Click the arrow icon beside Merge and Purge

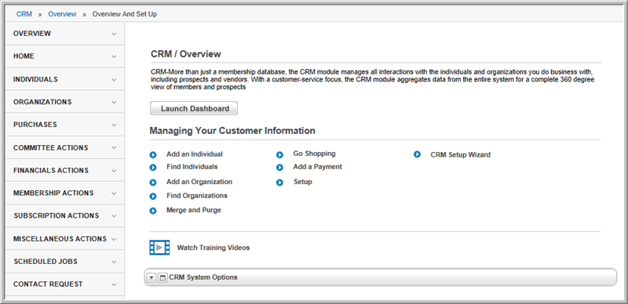(x=152, y=211)
